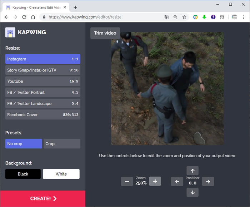Image resolution: width=250 pixels, height=207 pixels.
Task: Shift video position right with arrow
Action: pos(208,182)
